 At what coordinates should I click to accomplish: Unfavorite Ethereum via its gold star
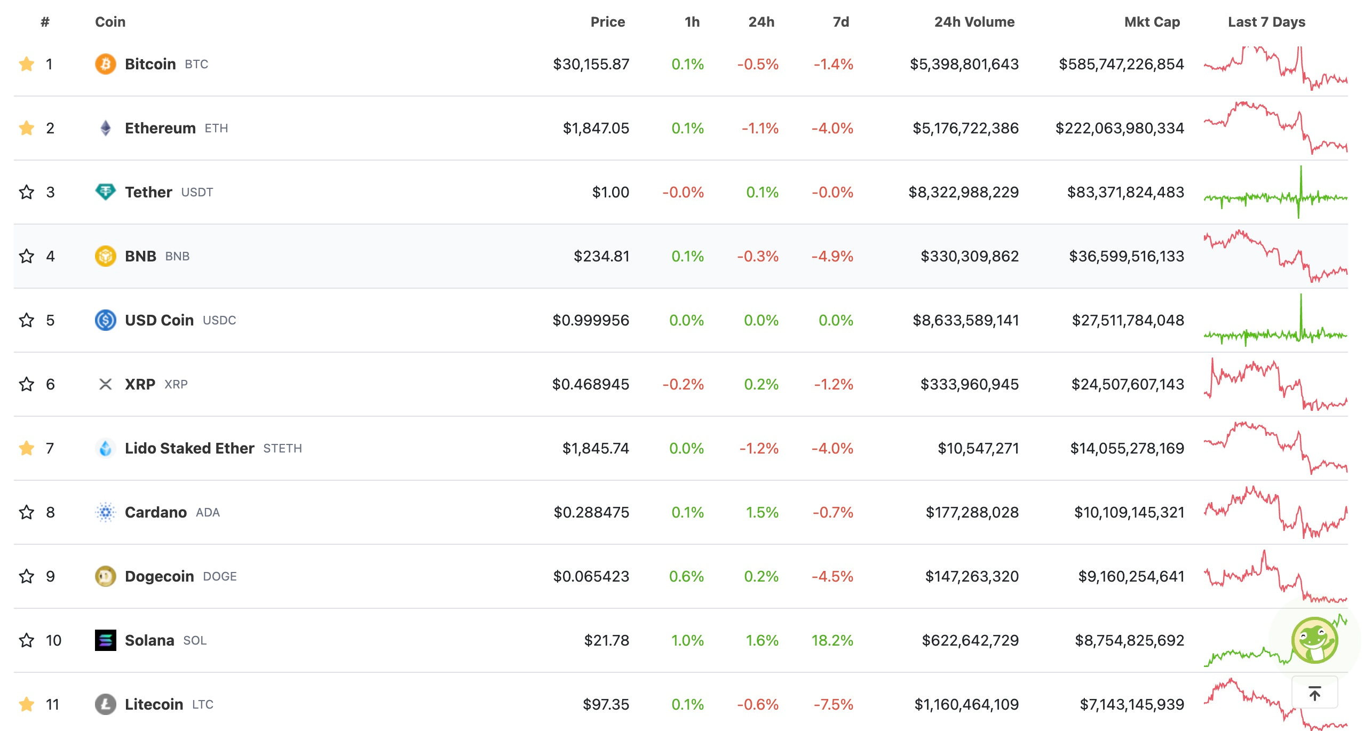(x=27, y=128)
